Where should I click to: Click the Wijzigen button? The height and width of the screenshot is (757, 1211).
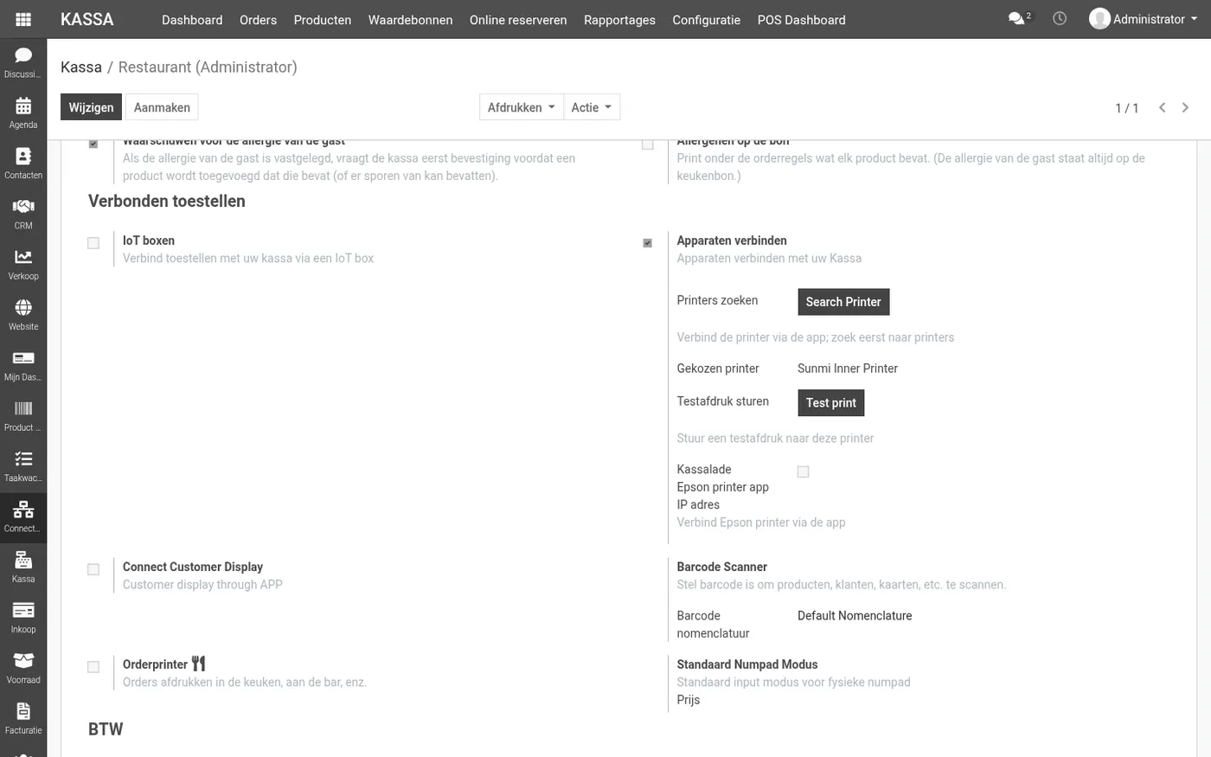pos(91,107)
